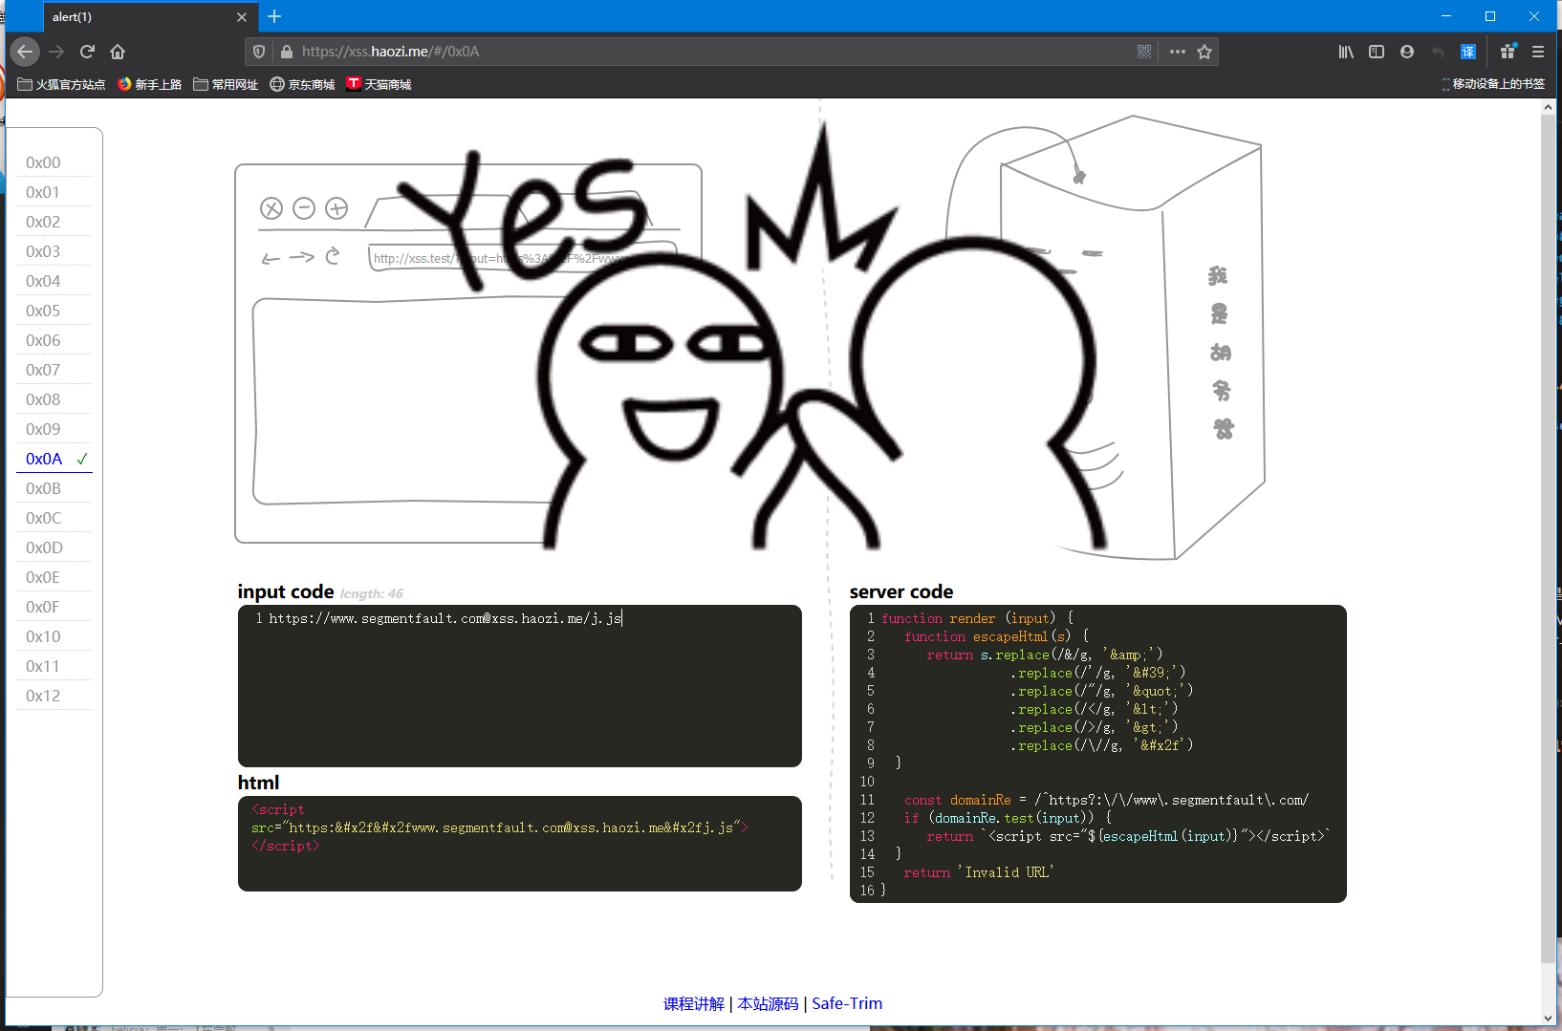Image resolution: width=1562 pixels, height=1031 pixels.
Task: Bookmark this page with the star
Action: (x=1204, y=52)
